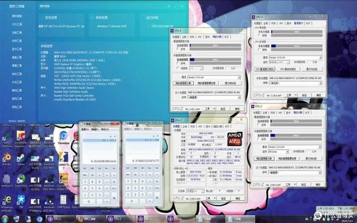
Task: Expand benchmark version dropdown in middle CPU-Z window
Action: pyautogui.click(x=214, y=77)
